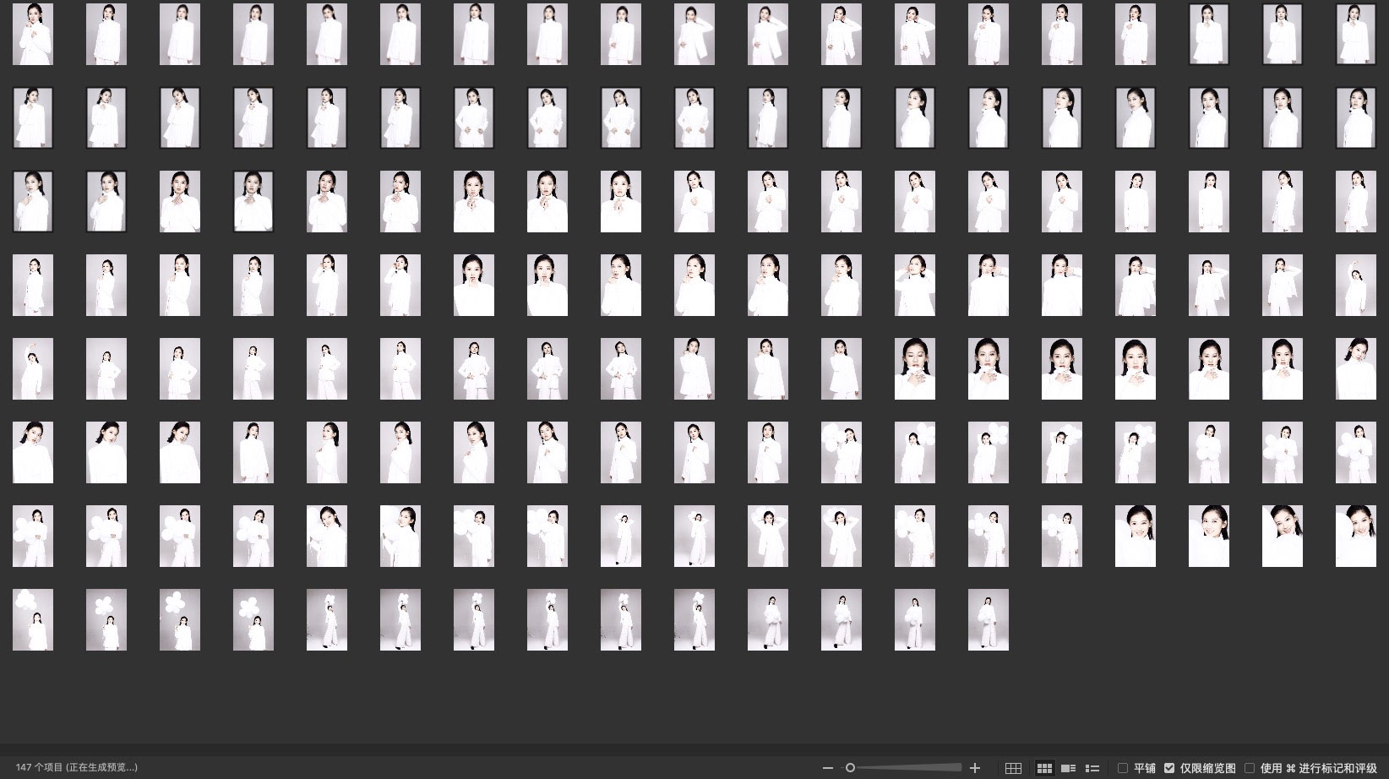Select first thumbnail in the bottom row with balloons
This screenshot has height=779, width=1389.
(x=33, y=619)
